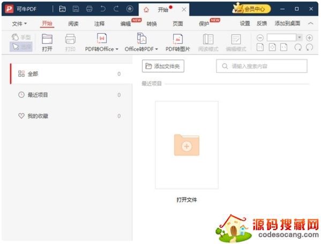Switch to the 阅读 ribbon tab
This screenshot has height=244, width=321.
pyautogui.click(x=73, y=24)
